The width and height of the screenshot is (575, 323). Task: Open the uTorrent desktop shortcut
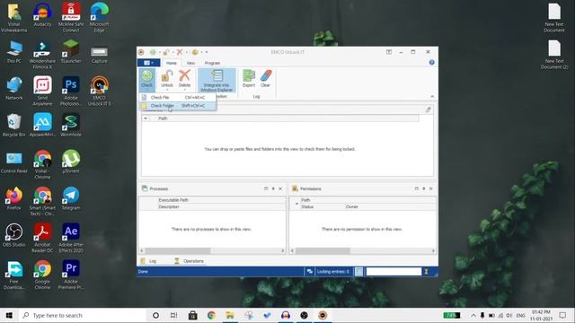coord(71,161)
